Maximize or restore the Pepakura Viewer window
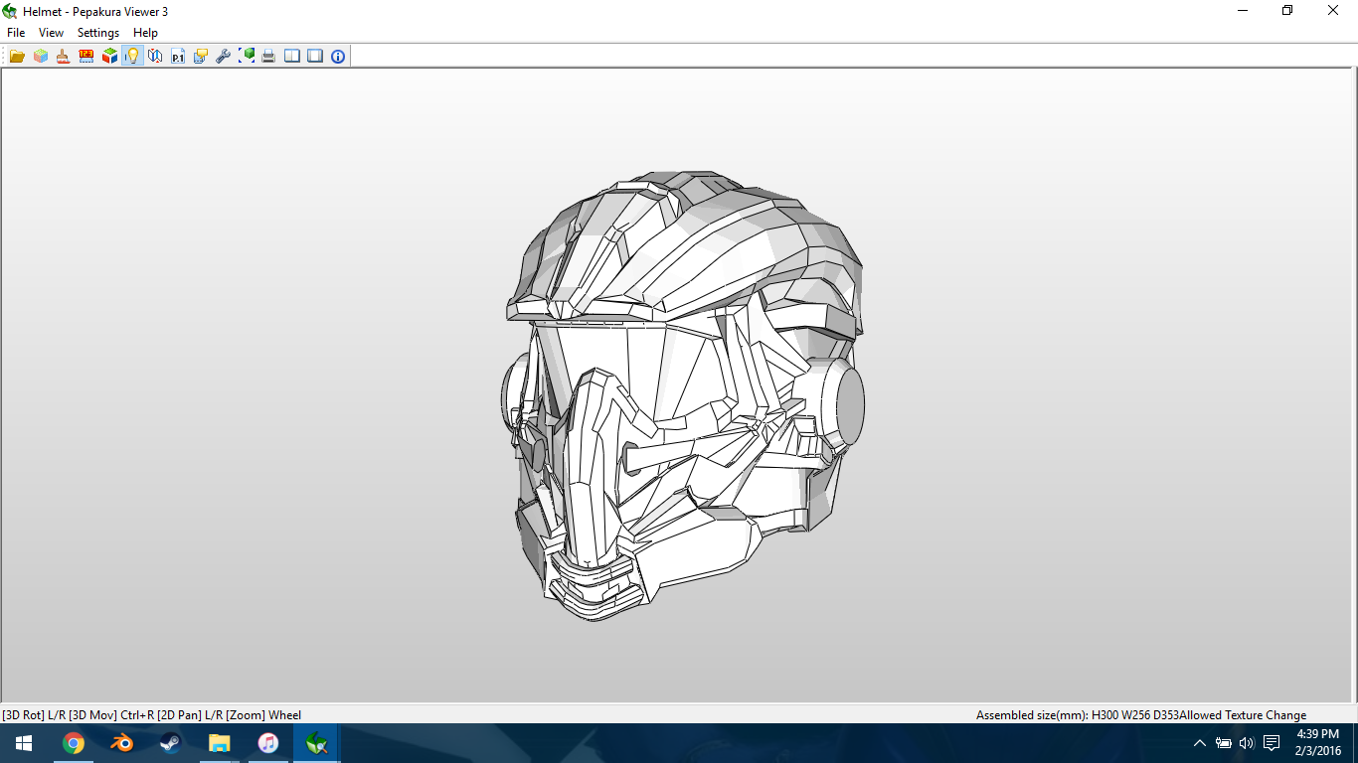Viewport: 1358px width, 763px height. pos(1287,11)
